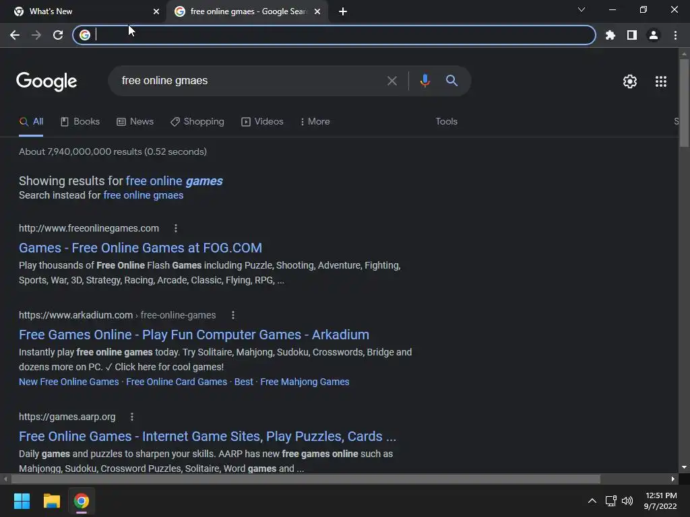
Task: Close the What's New tab
Action: (x=156, y=11)
